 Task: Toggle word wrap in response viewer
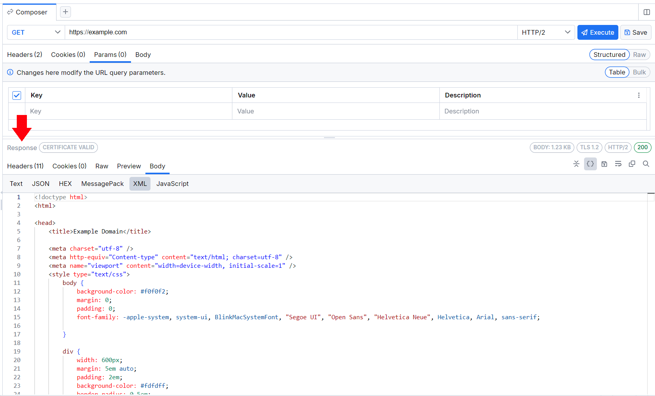[618, 164]
